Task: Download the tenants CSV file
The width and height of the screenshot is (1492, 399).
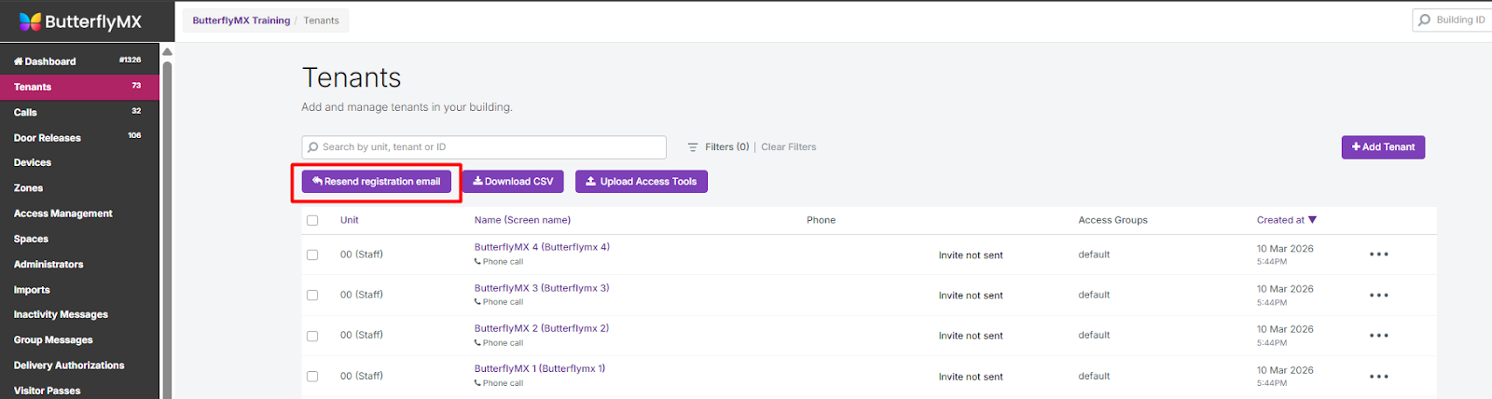Action: point(513,182)
